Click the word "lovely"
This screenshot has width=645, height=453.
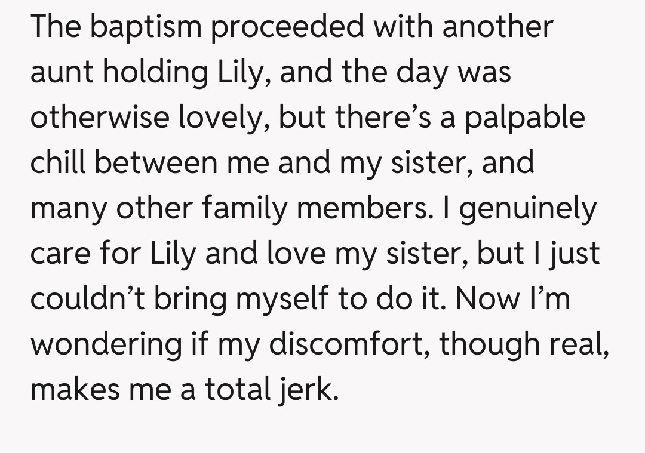point(221,118)
